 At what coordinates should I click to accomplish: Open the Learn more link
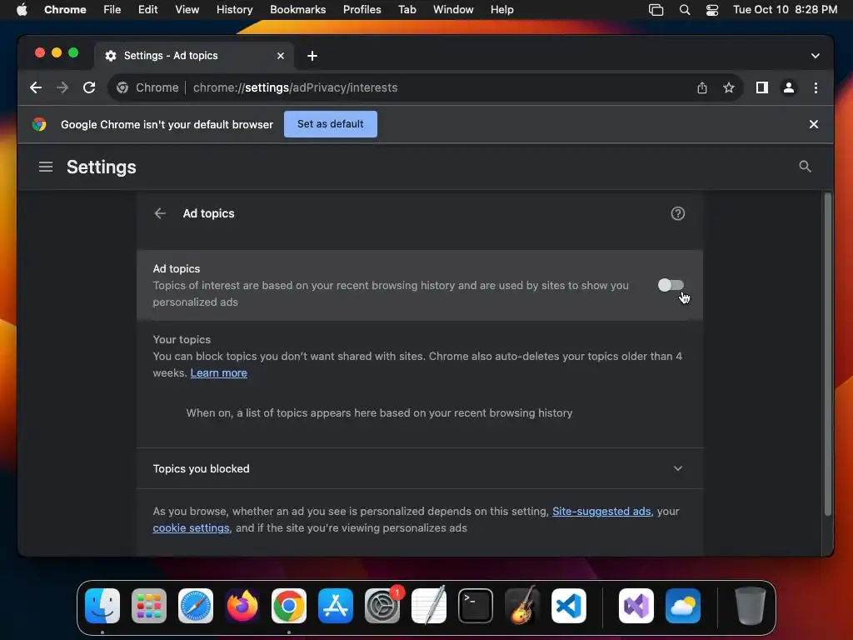point(219,372)
